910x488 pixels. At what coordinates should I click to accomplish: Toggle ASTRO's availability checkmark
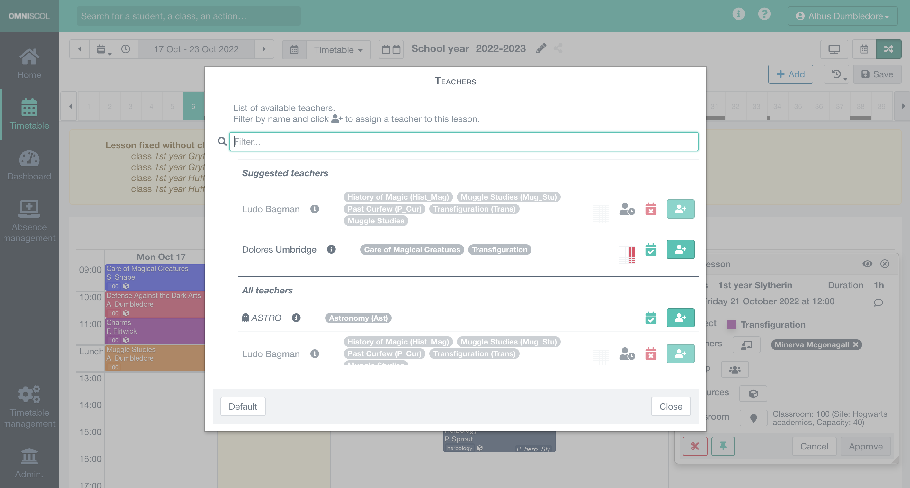click(x=651, y=318)
